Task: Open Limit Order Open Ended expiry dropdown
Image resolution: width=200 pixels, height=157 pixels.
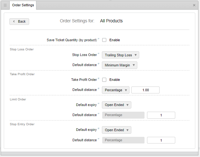Action: tap(116, 105)
